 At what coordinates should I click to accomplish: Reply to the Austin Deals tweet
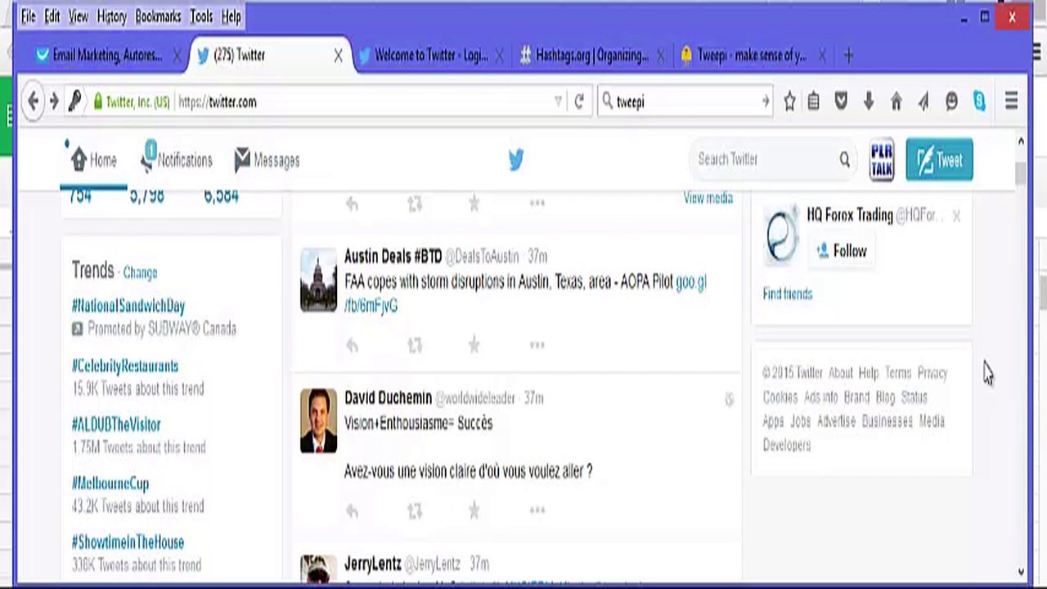click(352, 345)
